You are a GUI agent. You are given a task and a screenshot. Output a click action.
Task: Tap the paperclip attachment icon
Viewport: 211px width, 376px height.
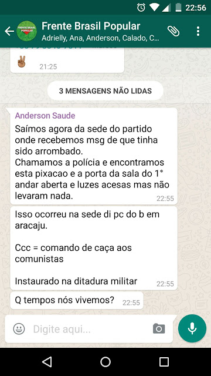coord(173,31)
